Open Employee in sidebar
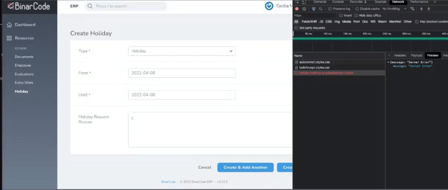Screen dimensions: 448x190 [23, 66]
